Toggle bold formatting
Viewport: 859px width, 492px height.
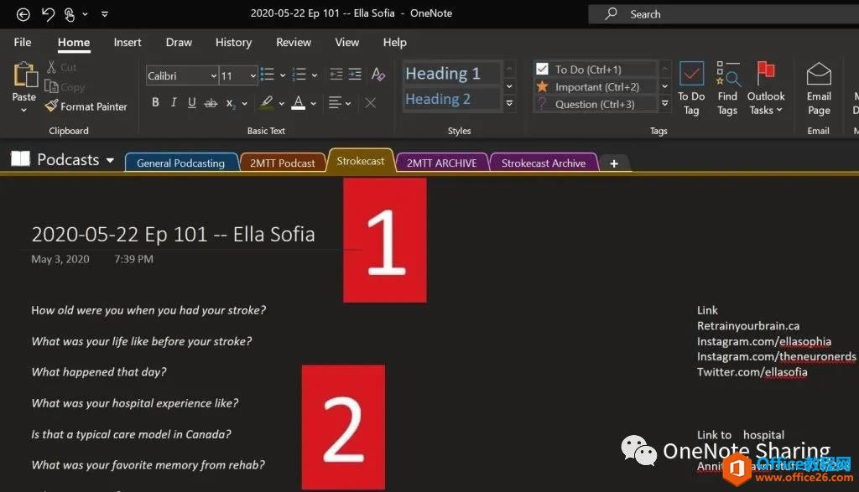pos(155,101)
